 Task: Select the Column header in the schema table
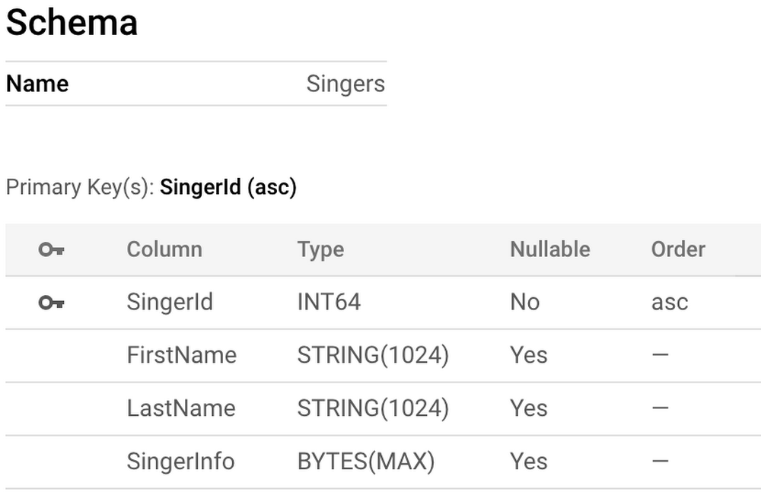pyautogui.click(x=164, y=249)
